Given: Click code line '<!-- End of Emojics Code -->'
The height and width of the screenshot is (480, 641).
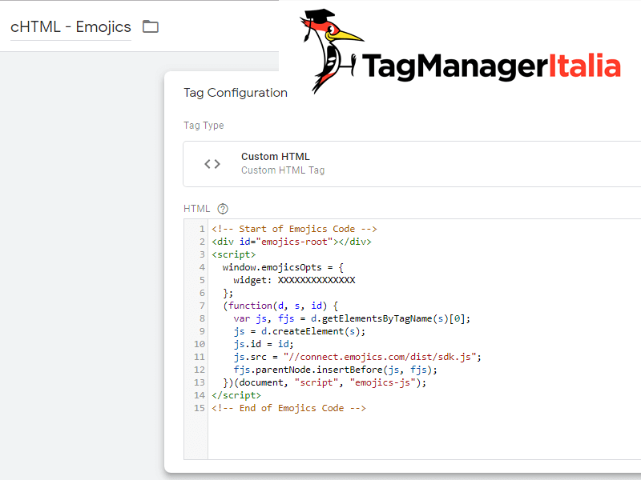Looking at the screenshot, I should 288,408.
